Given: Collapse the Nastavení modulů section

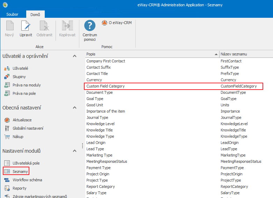Looking at the screenshot, I should coord(74,151).
